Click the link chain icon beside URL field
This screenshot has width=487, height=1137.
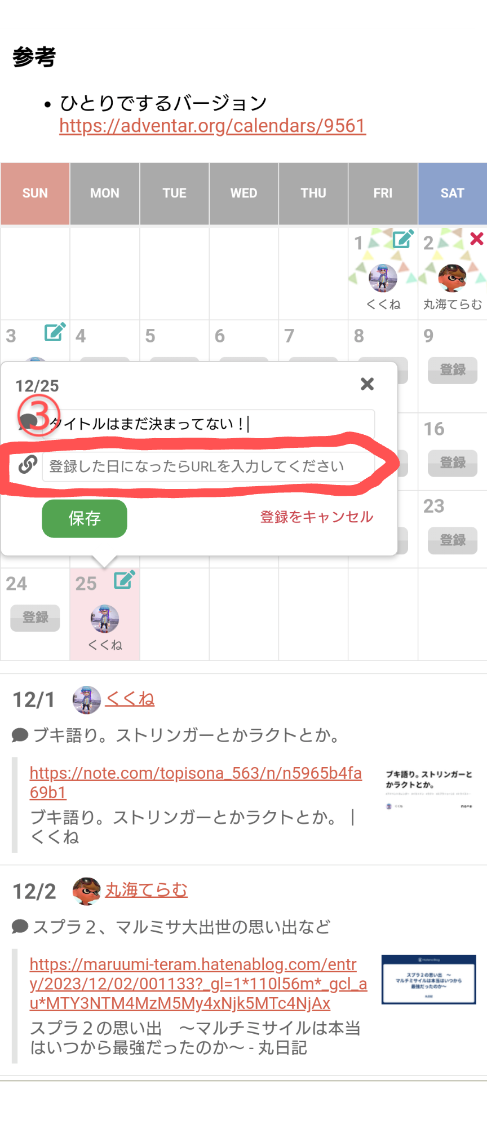[28, 464]
